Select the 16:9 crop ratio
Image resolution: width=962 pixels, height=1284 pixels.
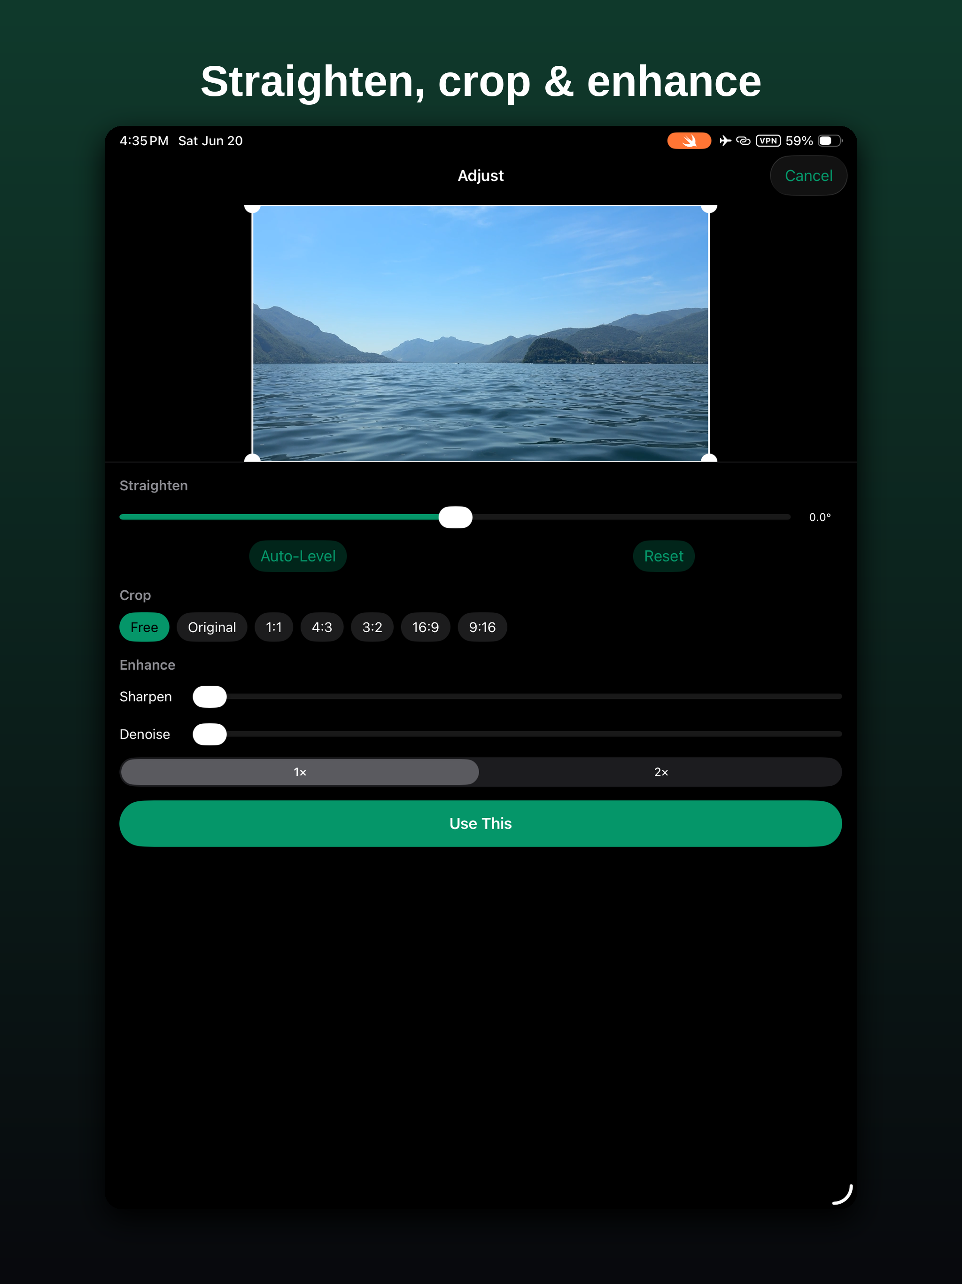[x=425, y=627]
